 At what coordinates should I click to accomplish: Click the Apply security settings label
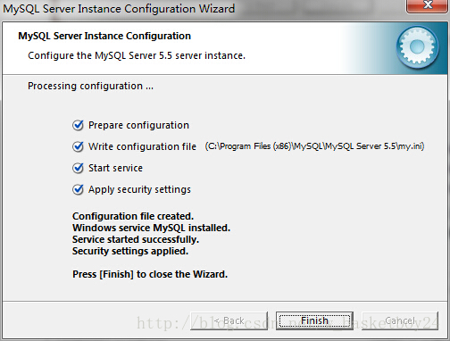(139, 189)
